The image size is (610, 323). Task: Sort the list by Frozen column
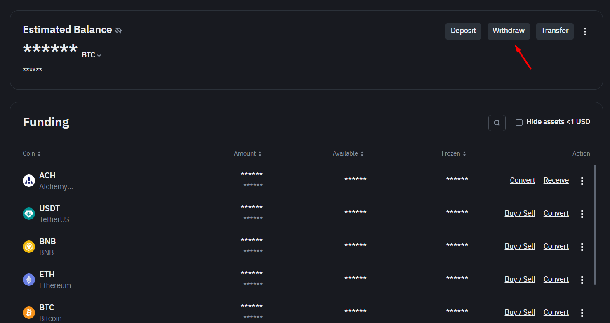click(x=454, y=153)
